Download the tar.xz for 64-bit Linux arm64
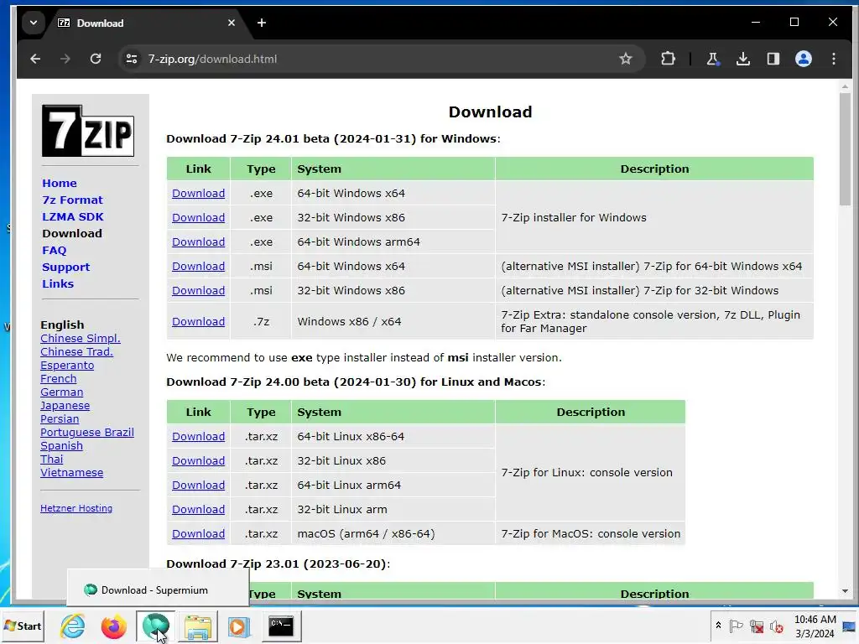 [x=198, y=486]
